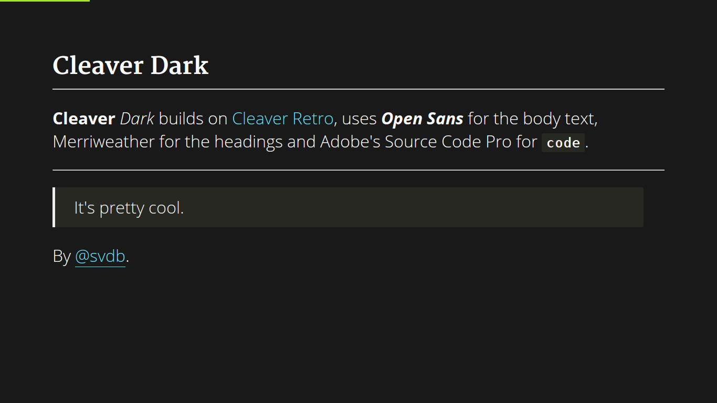
Task: Open the Cleaver Retro link
Action: coord(282,119)
